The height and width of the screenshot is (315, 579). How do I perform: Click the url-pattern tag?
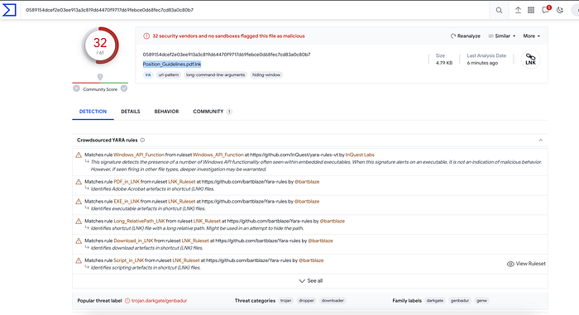pyautogui.click(x=169, y=75)
